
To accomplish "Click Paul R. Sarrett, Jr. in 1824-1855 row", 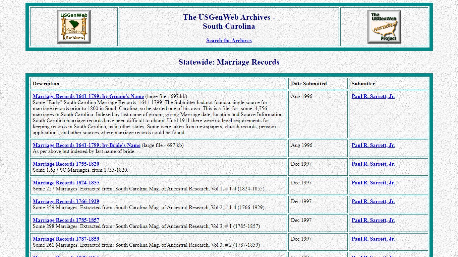I will tap(373, 183).
